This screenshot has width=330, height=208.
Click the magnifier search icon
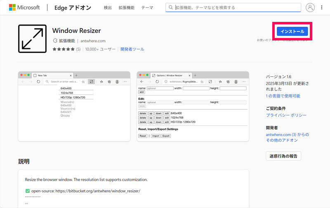(x=171, y=7)
